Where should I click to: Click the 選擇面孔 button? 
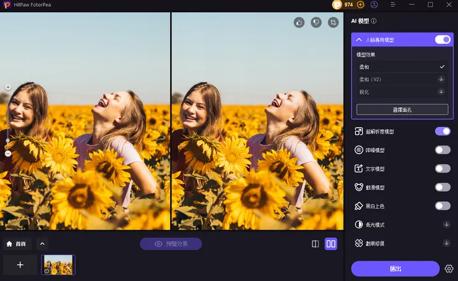(402, 110)
